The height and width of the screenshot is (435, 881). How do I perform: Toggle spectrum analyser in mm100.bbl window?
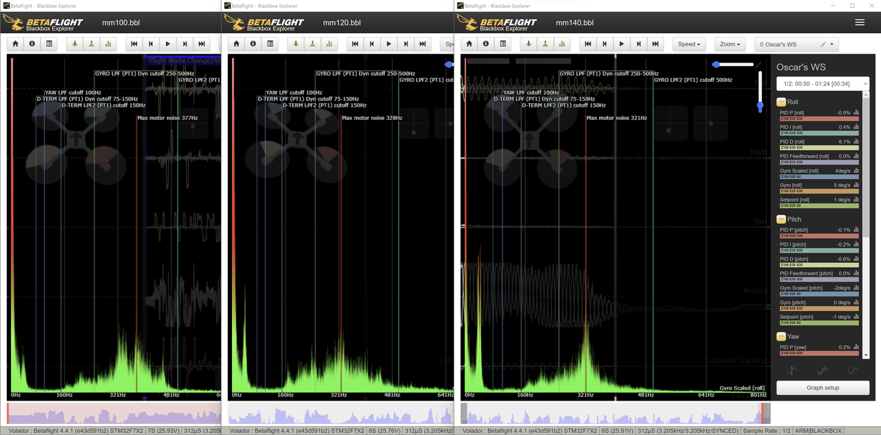tap(108, 44)
